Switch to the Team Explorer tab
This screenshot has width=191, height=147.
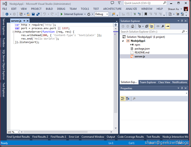point(148,82)
